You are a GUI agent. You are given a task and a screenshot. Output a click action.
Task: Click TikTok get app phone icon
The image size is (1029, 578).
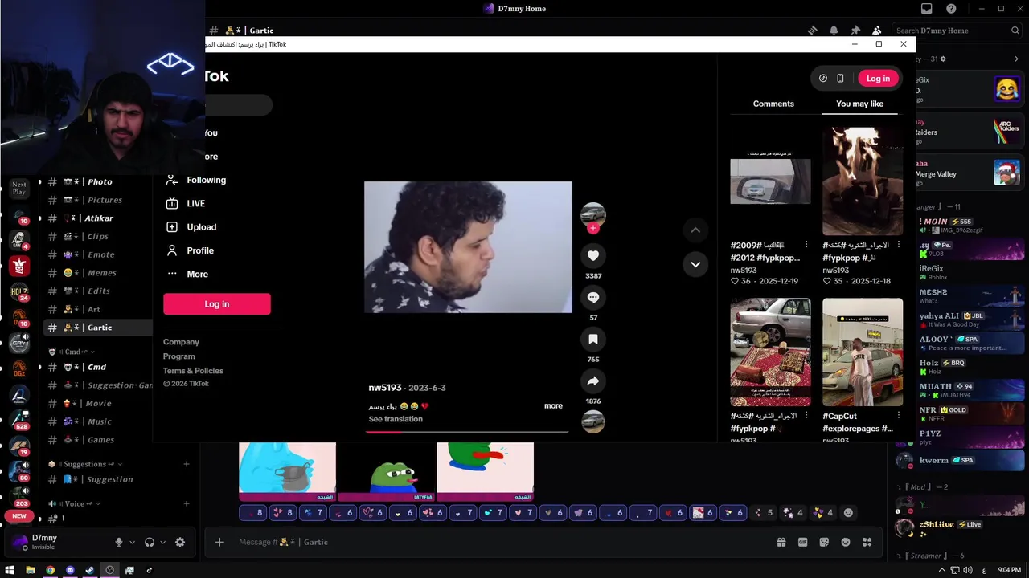[x=840, y=79]
